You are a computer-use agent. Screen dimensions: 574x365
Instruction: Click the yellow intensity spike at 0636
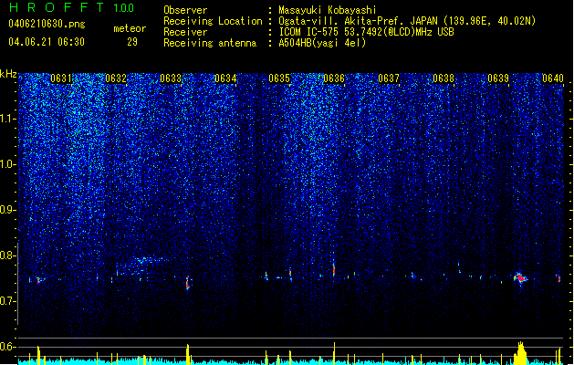pyautogui.click(x=334, y=353)
